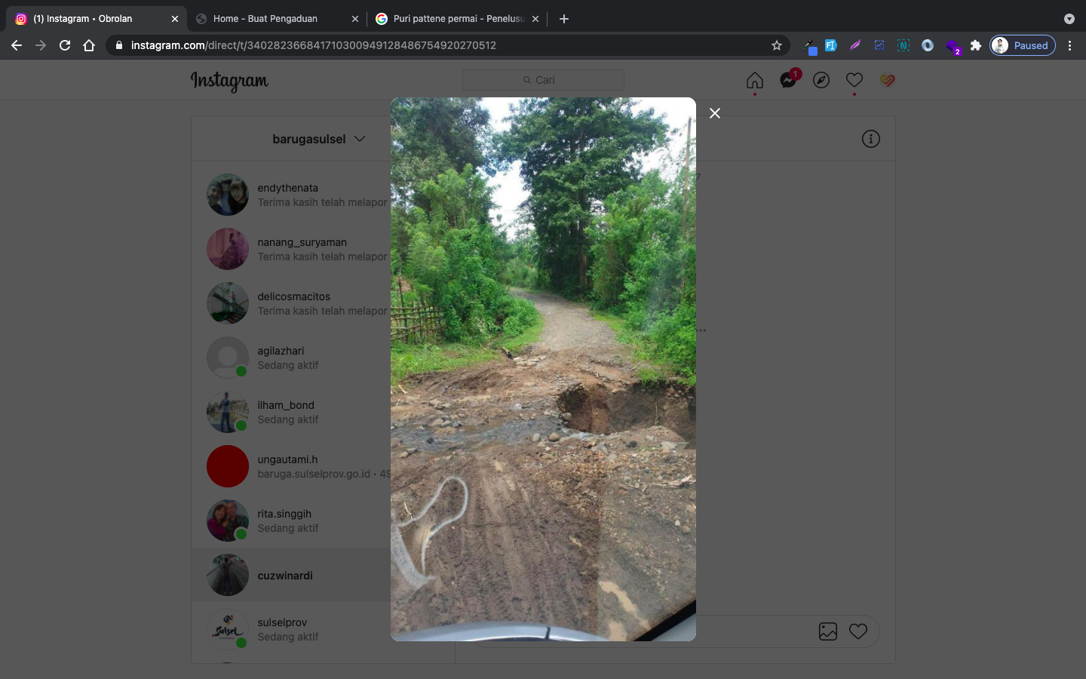Click the Instagram logo

tap(229, 81)
